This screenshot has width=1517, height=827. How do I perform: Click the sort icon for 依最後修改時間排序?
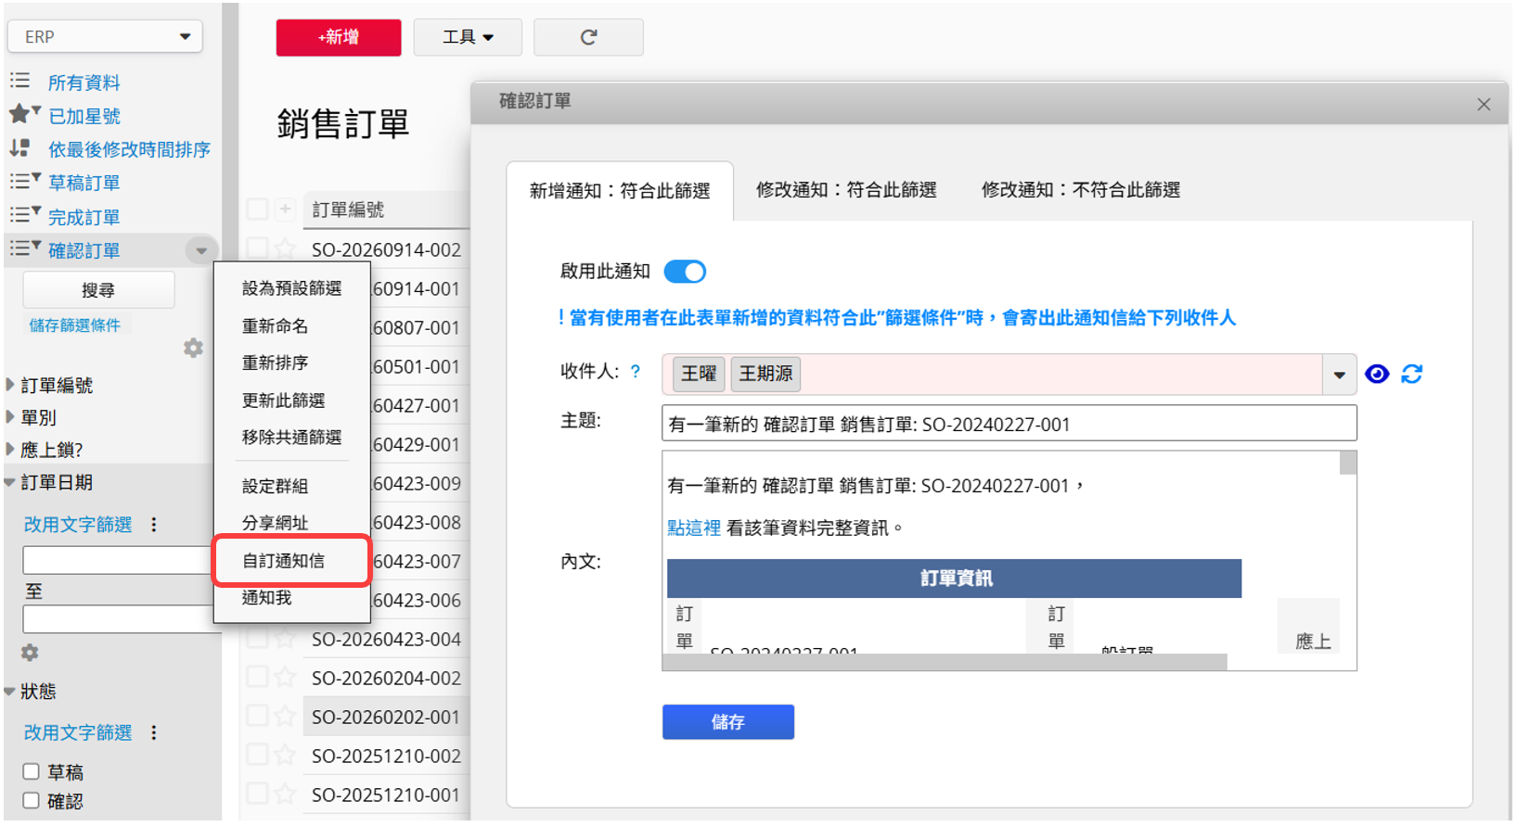coord(19,148)
